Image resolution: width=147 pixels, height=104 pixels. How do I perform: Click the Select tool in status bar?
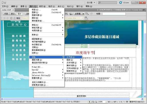coord(89,102)
